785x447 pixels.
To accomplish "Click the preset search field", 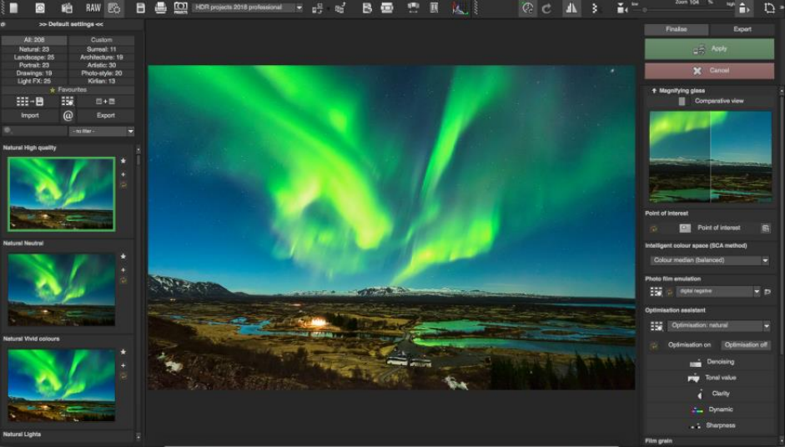I will [35, 131].
